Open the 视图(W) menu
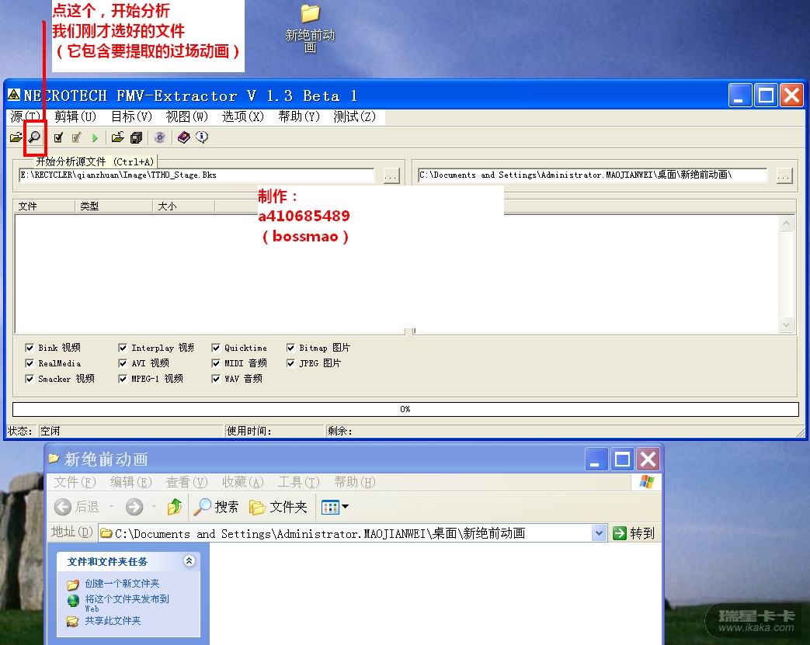Image resolution: width=810 pixels, height=645 pixels. 187,116
